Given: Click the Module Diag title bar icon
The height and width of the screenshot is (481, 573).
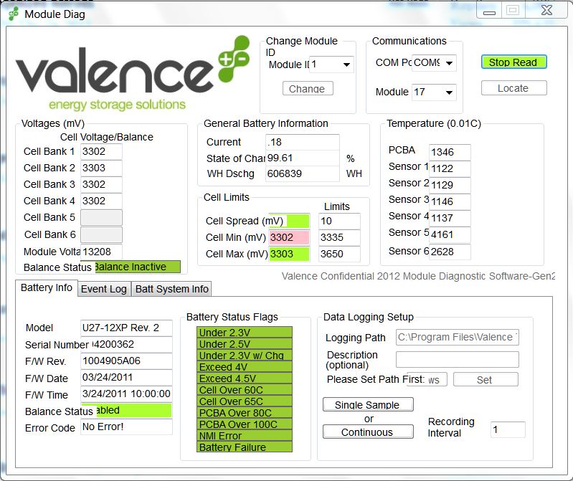Looking at the screenshot, I should [x=14, y=14].
